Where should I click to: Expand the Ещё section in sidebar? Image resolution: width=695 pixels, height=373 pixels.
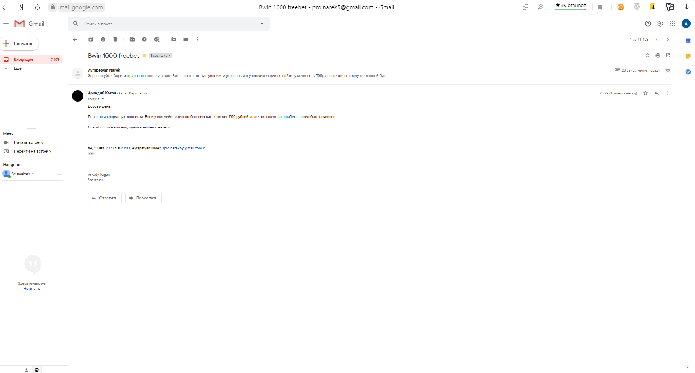point(18,69)
